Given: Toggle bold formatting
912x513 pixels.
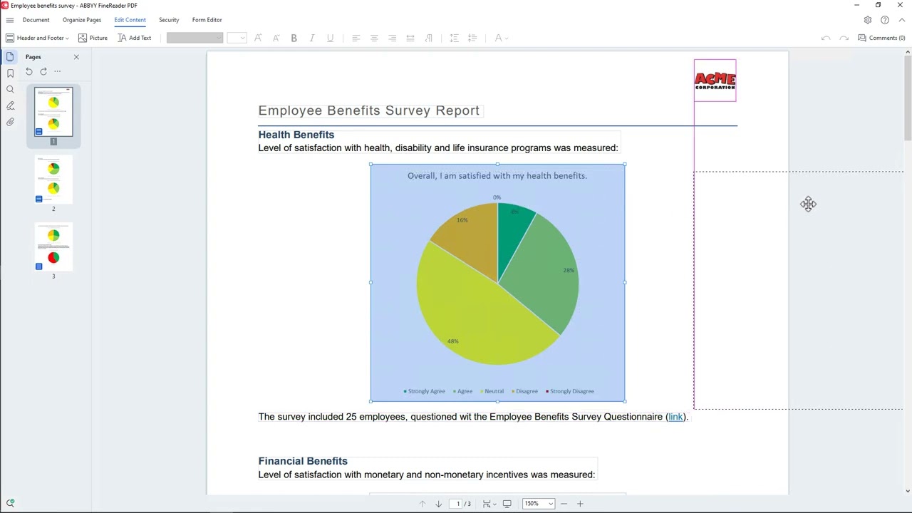Looking at the screenshot, I should pyautogui.click(x=294, y=38).
